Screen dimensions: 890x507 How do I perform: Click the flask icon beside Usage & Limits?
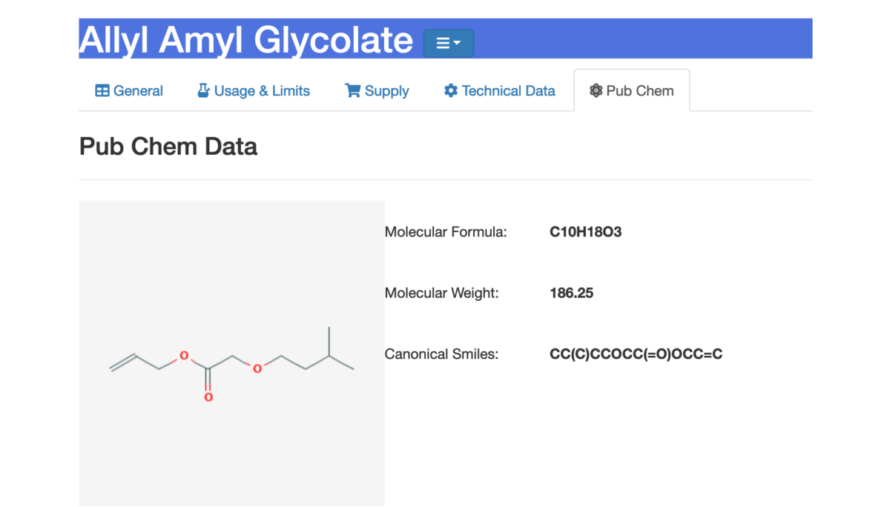(x=203, y=90)
